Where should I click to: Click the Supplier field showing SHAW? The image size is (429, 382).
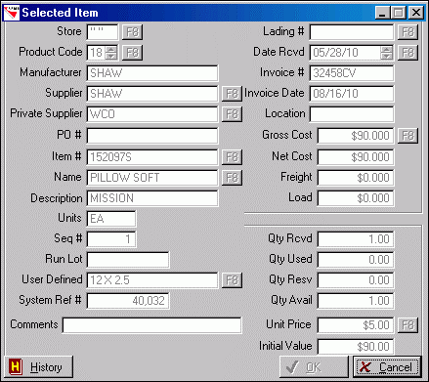point(152,94)
